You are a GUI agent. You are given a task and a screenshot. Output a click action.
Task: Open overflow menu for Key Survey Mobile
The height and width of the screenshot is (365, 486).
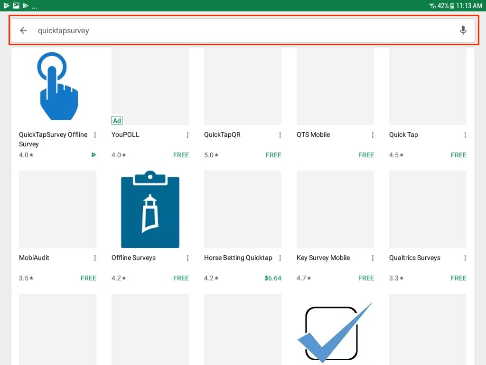373,258
